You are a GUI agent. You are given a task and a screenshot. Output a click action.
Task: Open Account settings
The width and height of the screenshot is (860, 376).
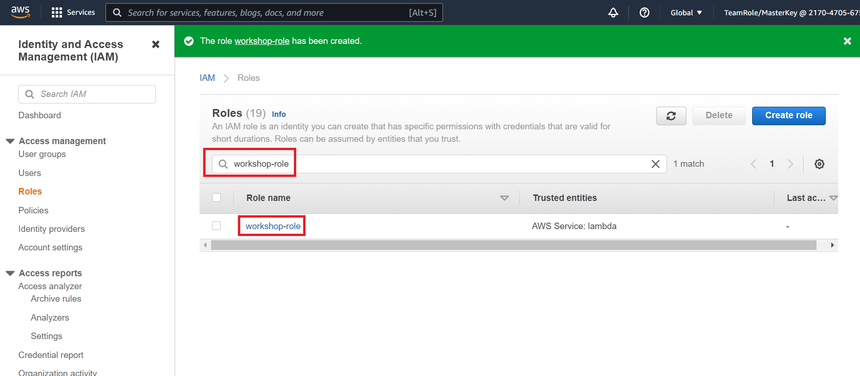point(50,248)
